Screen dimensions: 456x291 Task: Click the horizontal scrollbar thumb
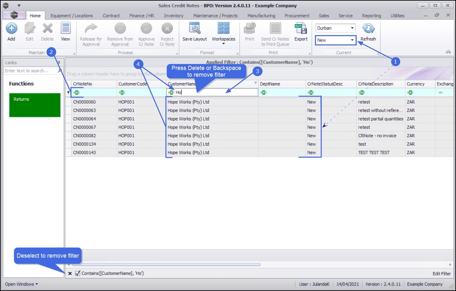166,265
